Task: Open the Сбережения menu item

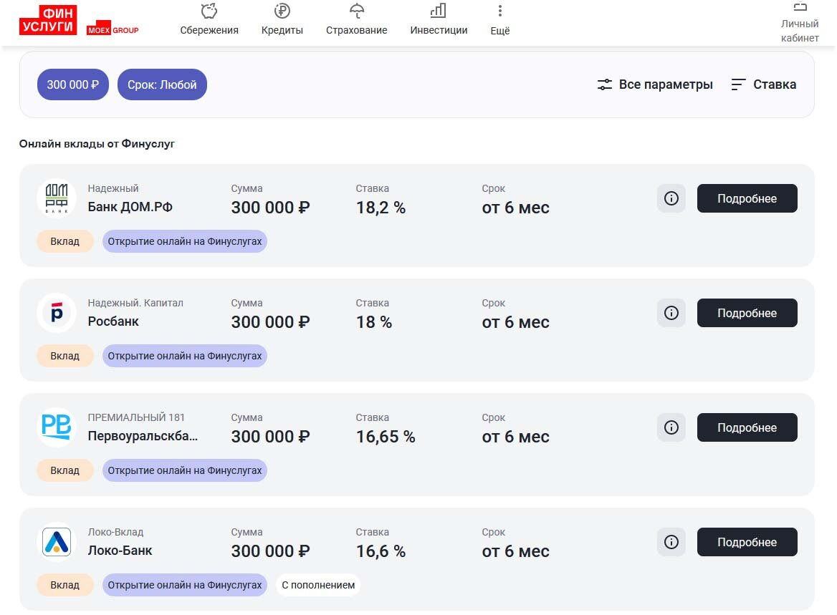Action: tap(209, 30)
